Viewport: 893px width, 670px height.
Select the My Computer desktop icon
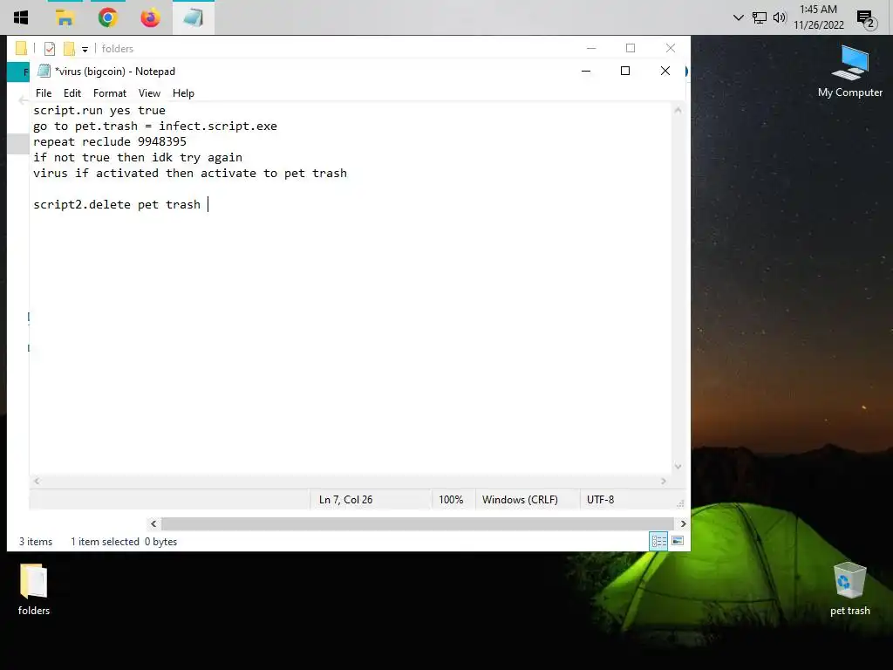[x=849, y=72]
